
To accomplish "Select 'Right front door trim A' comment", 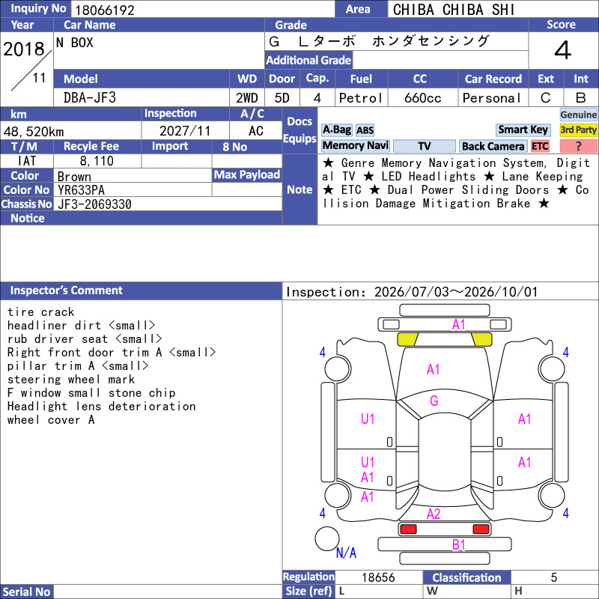I will pyautogui.click(x=111, y=352).
